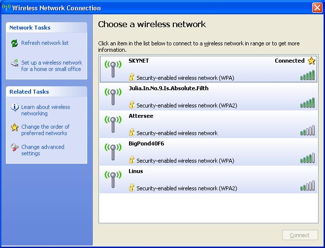Click the padlock icon on BigPond40F6 row

pyautogui.click(x=131, y=160)
